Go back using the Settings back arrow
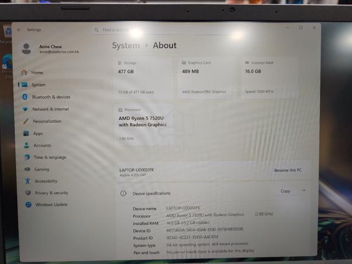 [19, 30]
